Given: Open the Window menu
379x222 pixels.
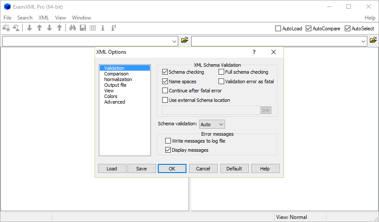Looking at the screenshot, I should [x=82, y=18].
